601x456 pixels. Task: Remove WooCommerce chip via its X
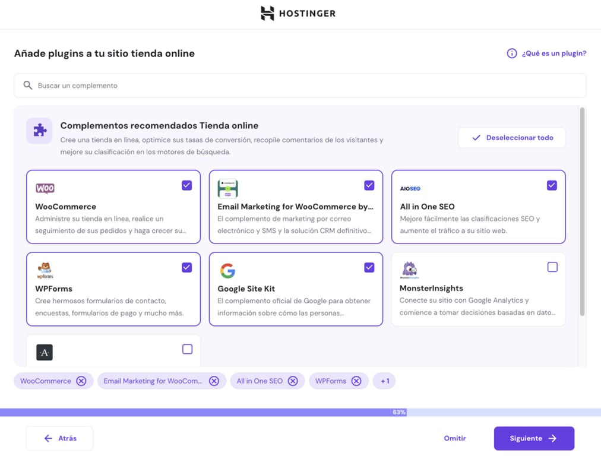81,381
